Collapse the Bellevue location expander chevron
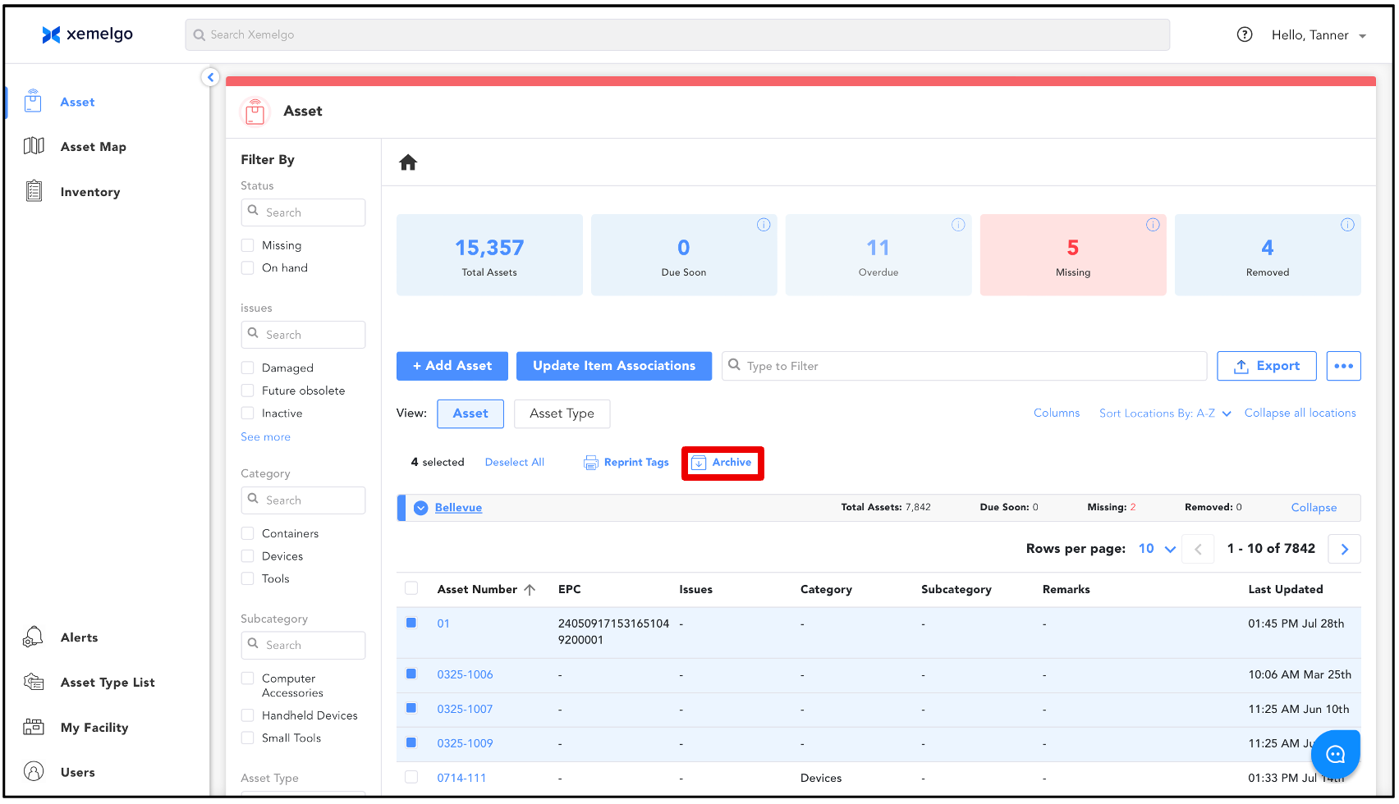This screenshot has height=804, width=1399. [x=421, y=508]
